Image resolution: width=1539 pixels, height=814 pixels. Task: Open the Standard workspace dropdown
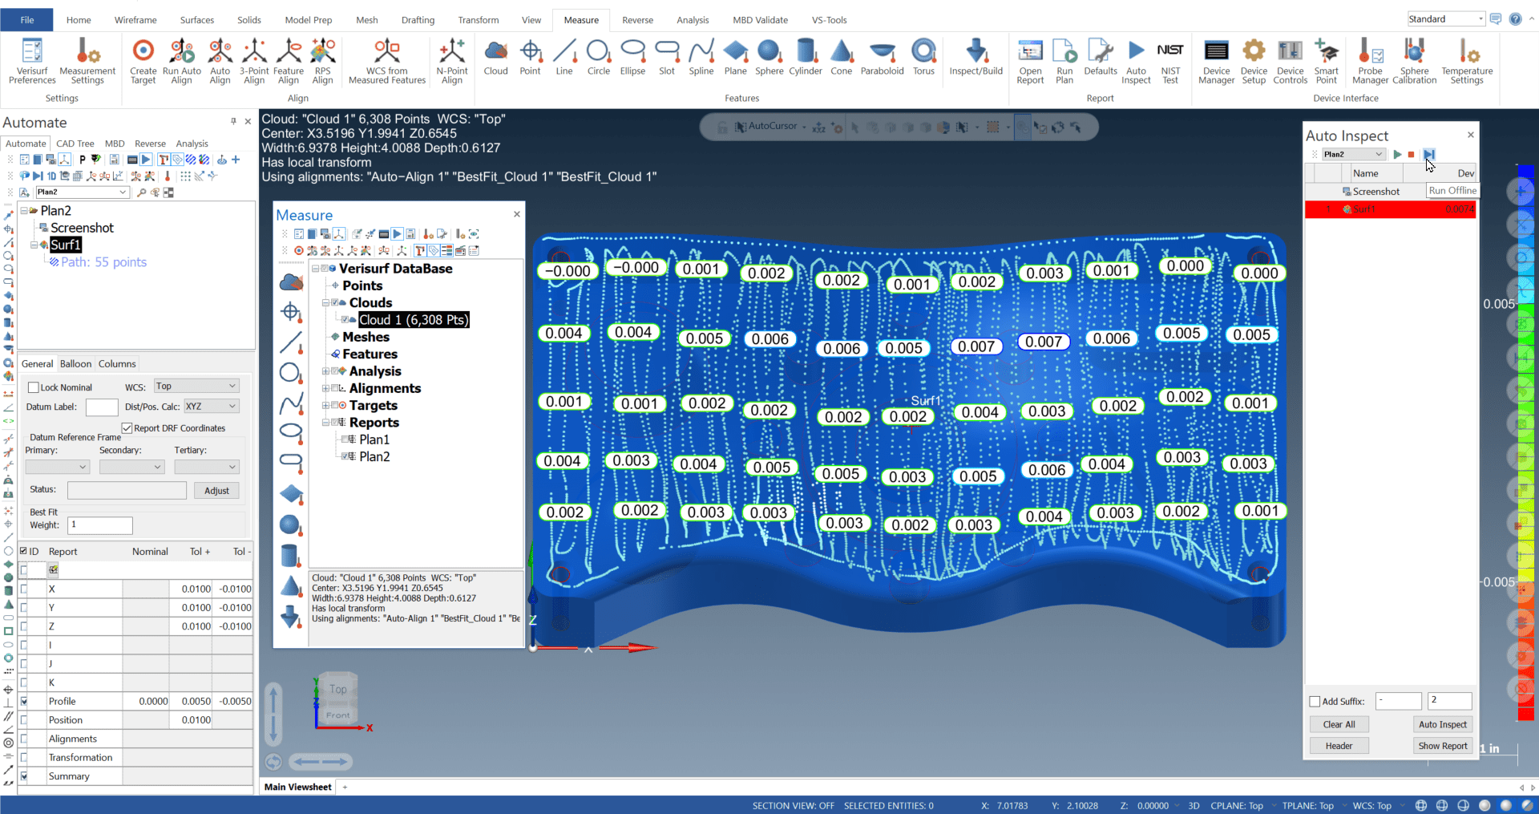(x=1446, y=19)
